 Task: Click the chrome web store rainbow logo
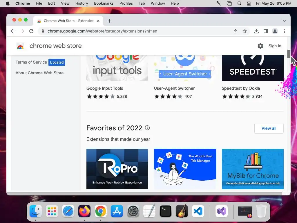pos(20,46)
